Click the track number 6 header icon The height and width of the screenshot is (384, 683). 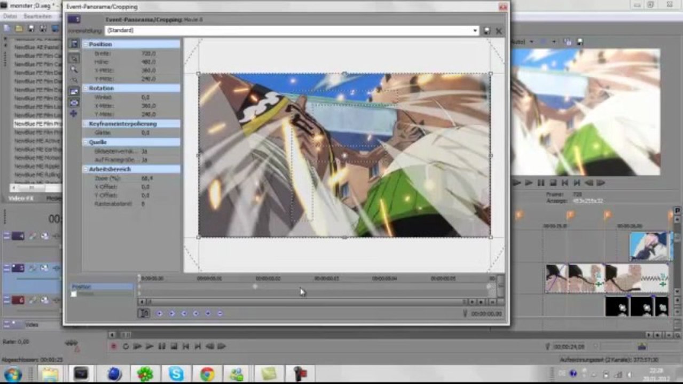coord(18,300)
